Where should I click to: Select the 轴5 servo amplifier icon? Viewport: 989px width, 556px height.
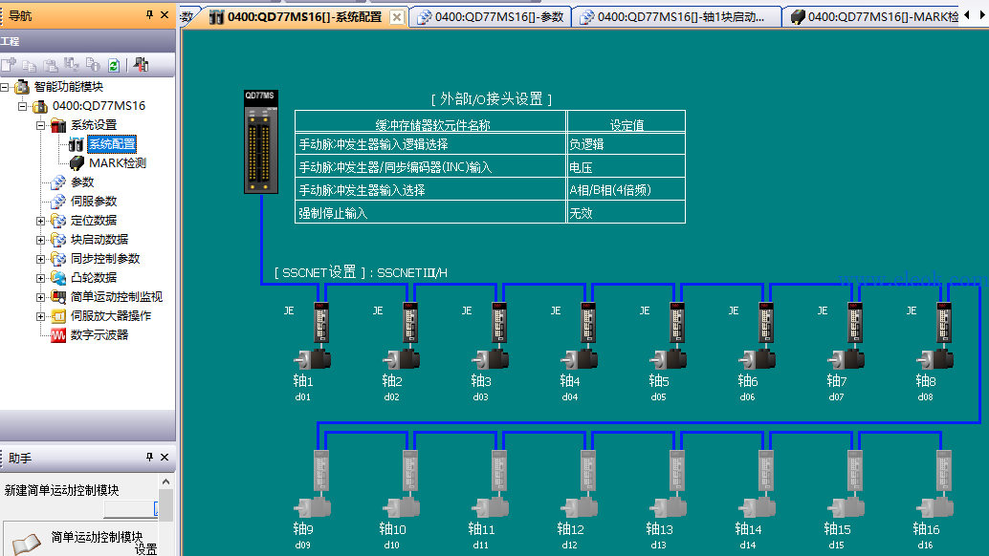pos(677,322)
